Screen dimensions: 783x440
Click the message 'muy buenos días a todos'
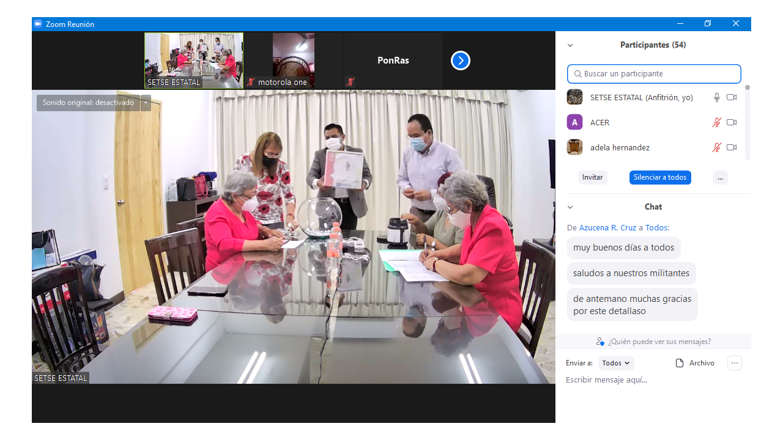623,248
